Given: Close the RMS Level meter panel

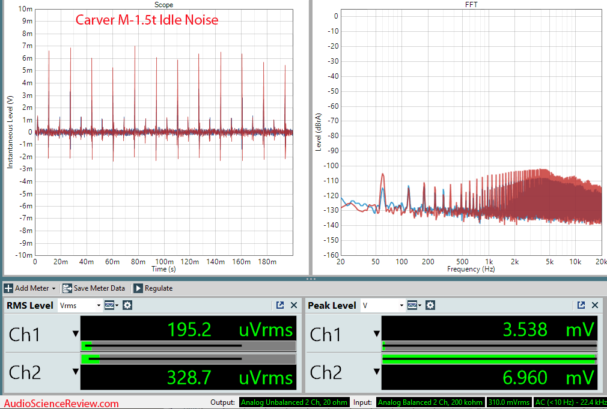Looking at the screenshot, I should click(294, 305).
